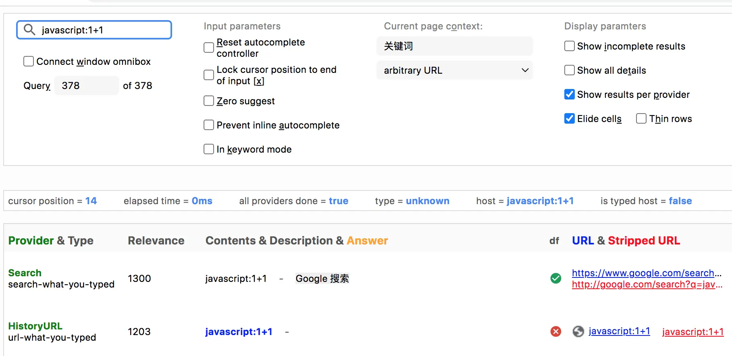The width and height of the screenshot is (732, 356).
Task: Open the arbitrary URL page context dropdown
Action: pyautogui.click(x=454, y=70)
